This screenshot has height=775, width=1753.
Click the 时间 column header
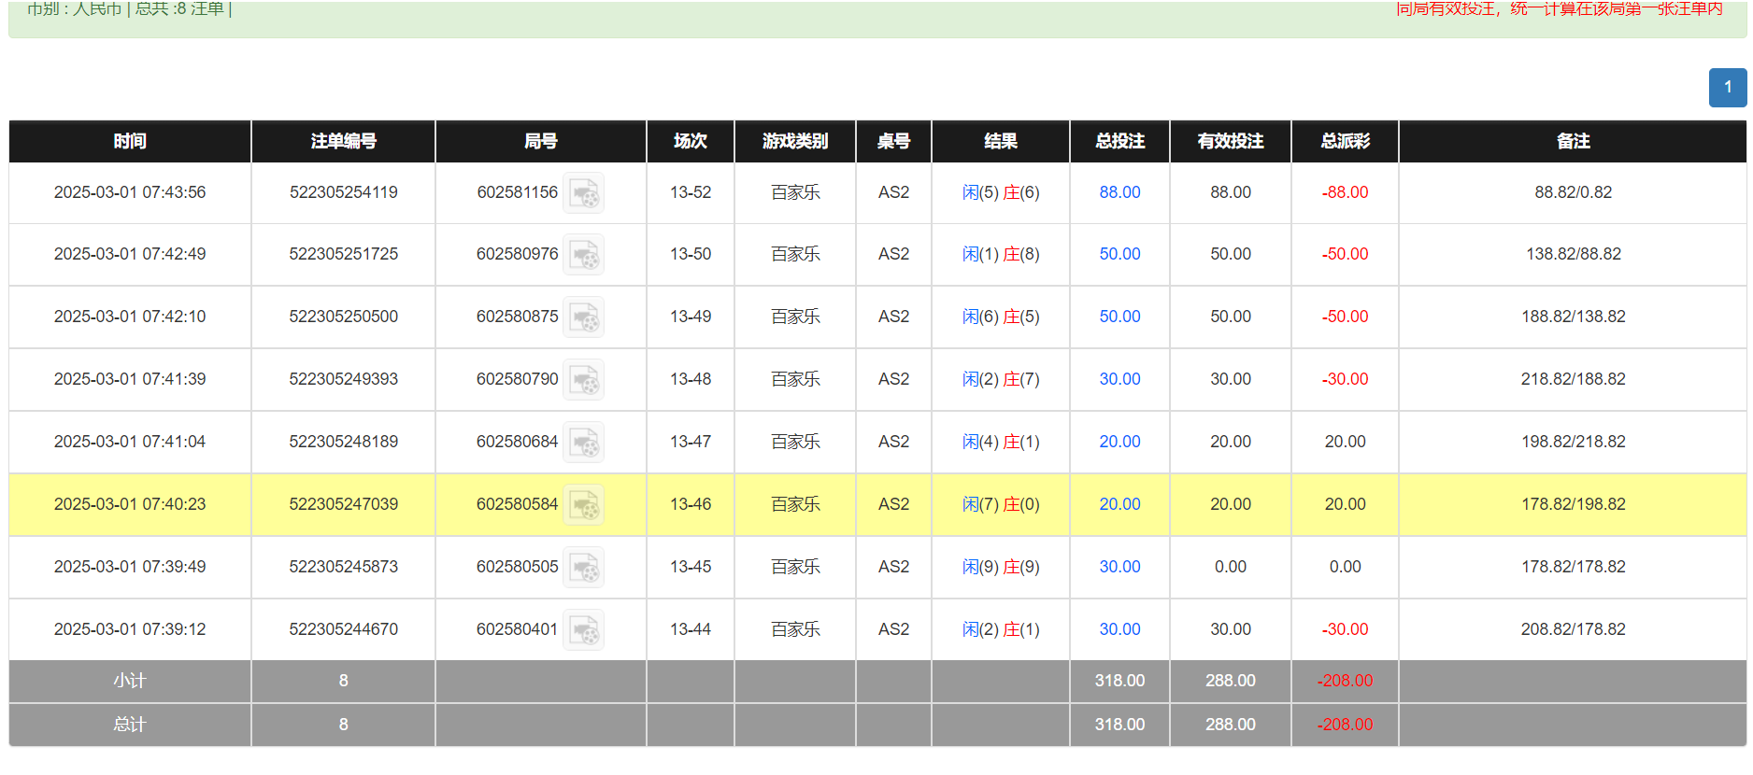(x=130, y=141)
